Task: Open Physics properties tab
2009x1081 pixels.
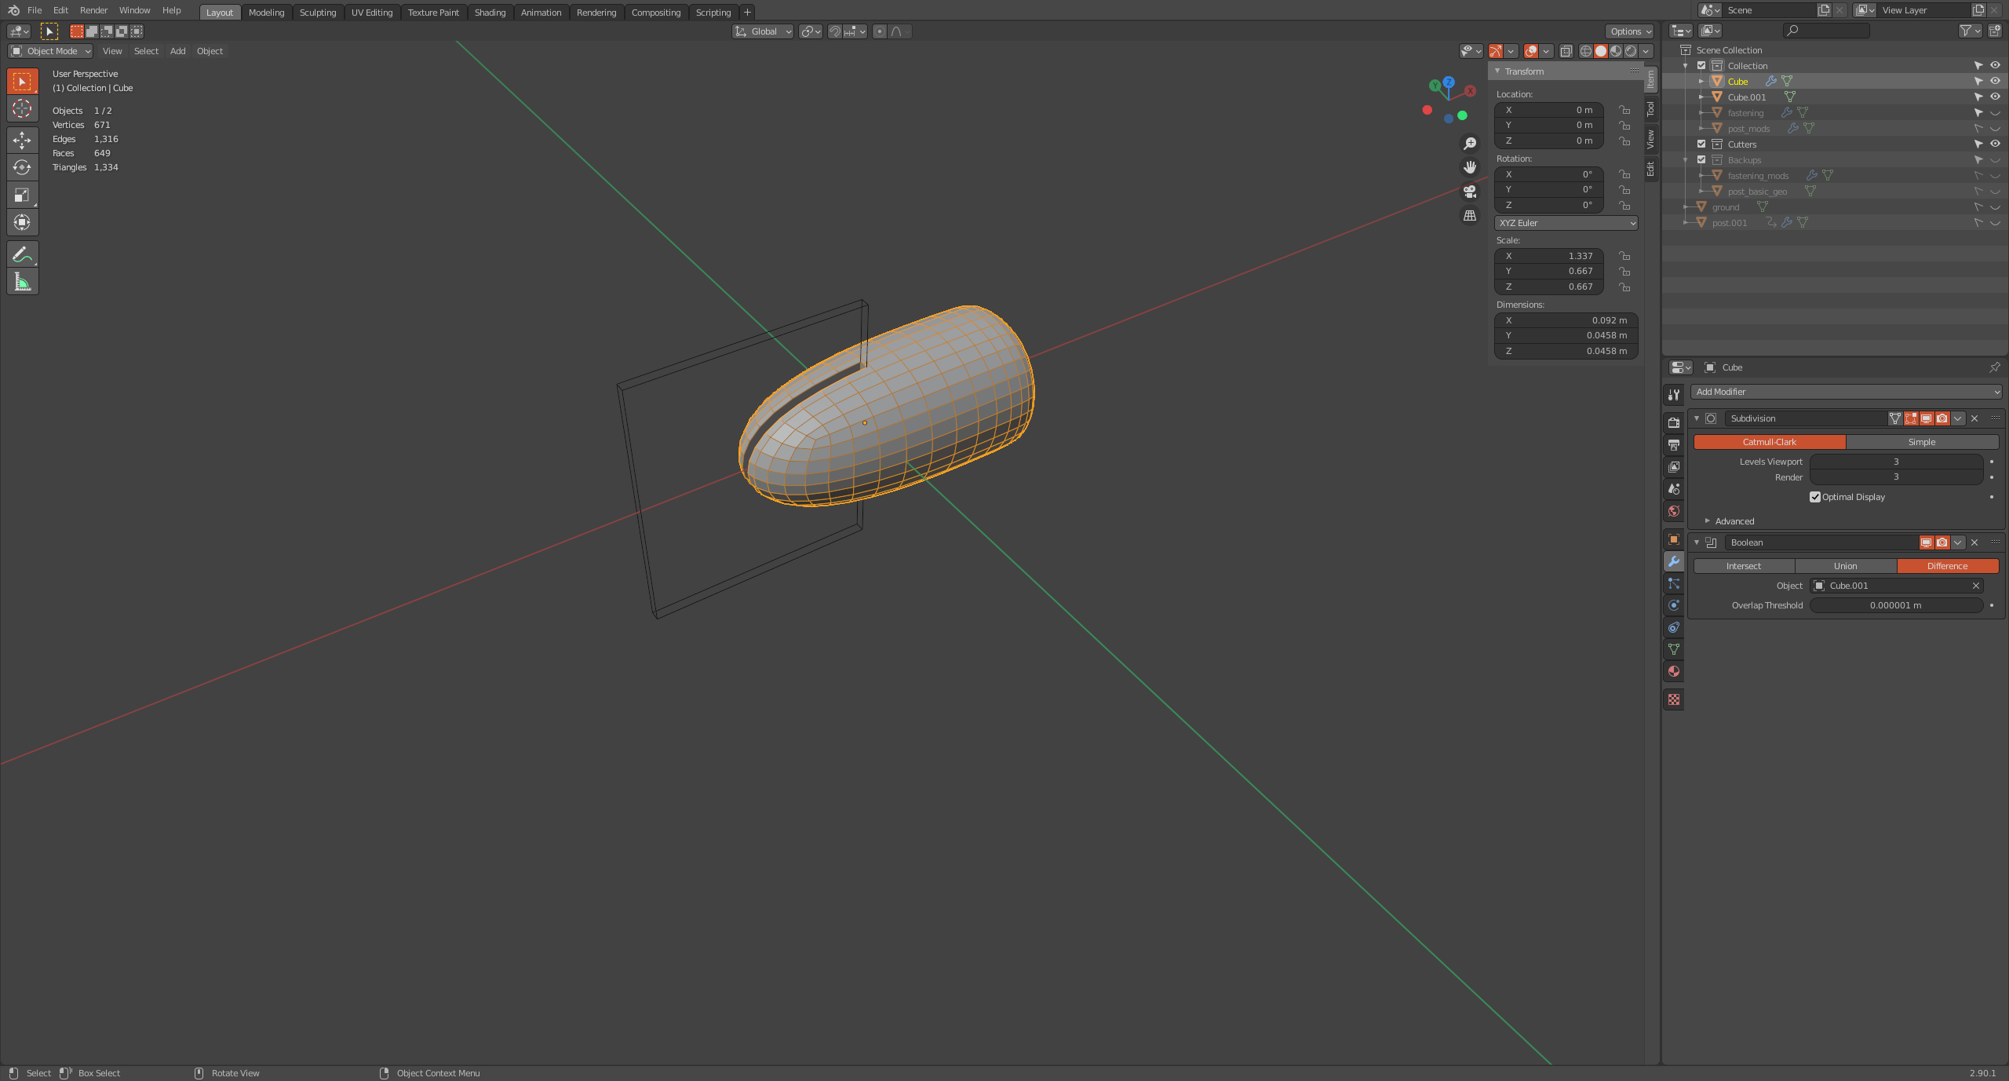Action: click(x=1674, y=605)
